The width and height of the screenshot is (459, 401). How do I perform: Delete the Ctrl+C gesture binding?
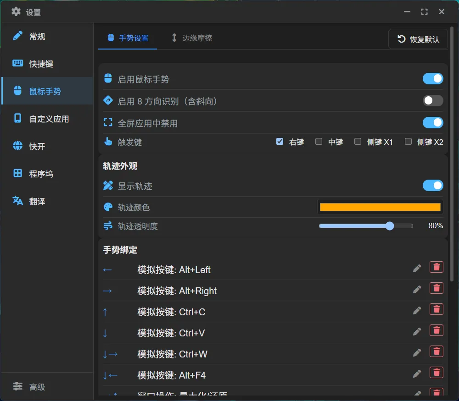click(x=436, y=309)
